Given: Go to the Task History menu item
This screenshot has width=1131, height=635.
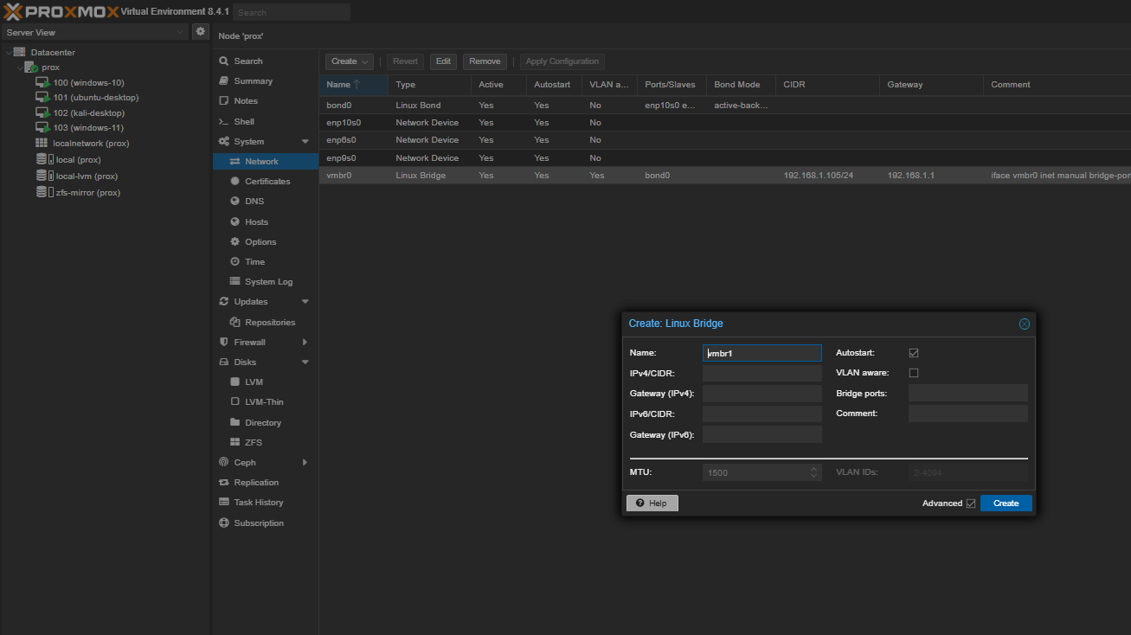Looking at the screenshot, I should [x=258, y=503].
